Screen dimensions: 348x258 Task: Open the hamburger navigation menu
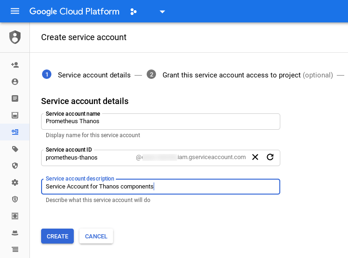click(15, 11)
